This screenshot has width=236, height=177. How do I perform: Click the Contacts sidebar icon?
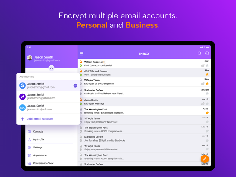(29, 132)
